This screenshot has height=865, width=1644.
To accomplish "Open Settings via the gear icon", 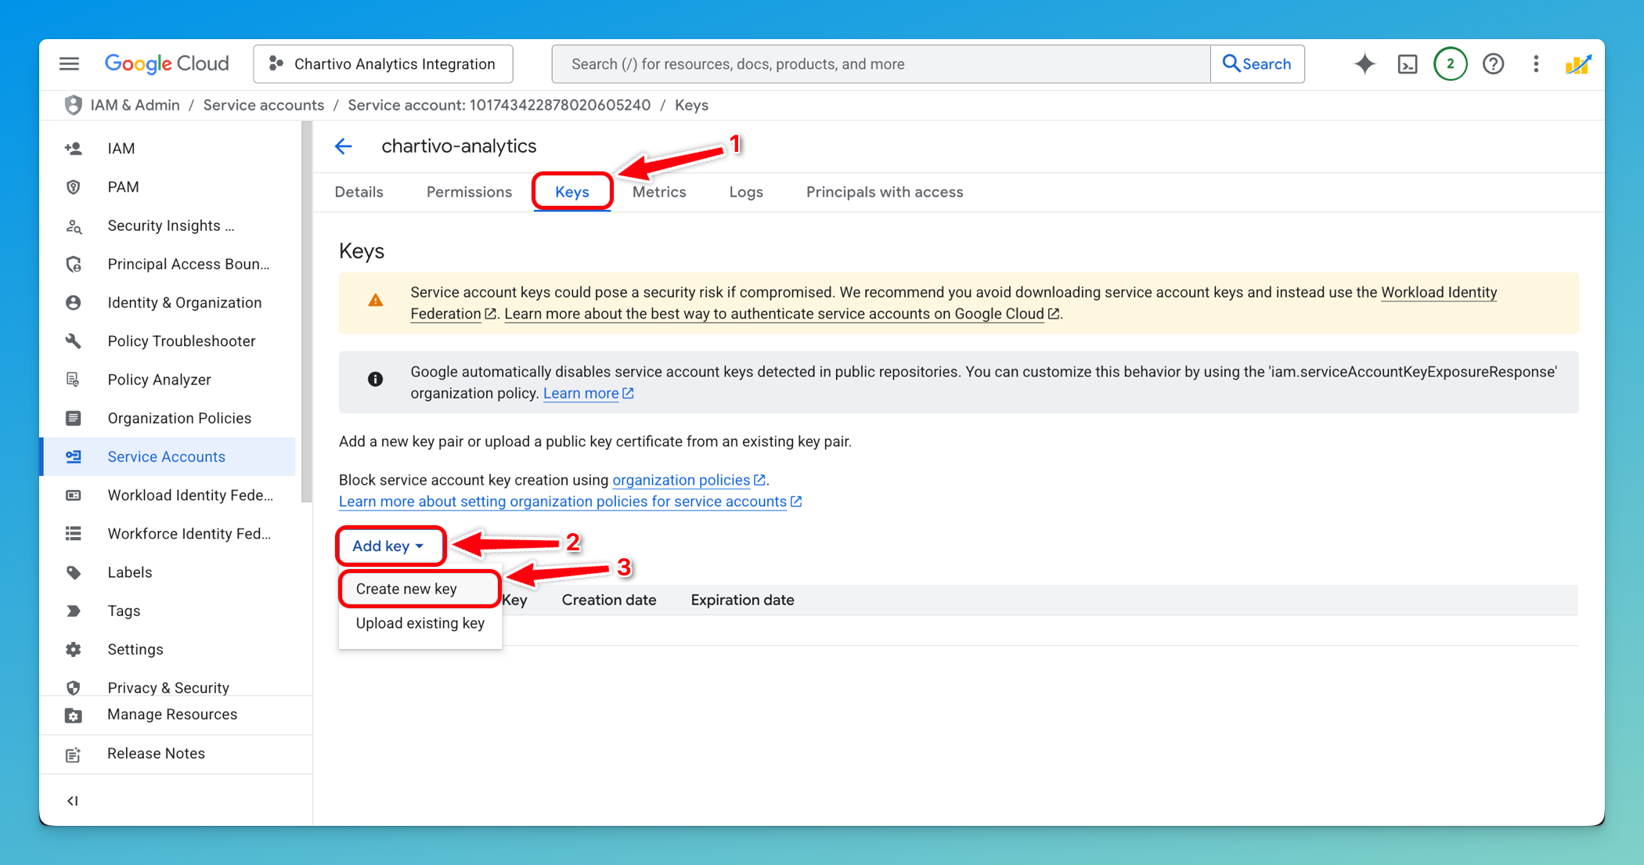I will click(x=73, y=649).
